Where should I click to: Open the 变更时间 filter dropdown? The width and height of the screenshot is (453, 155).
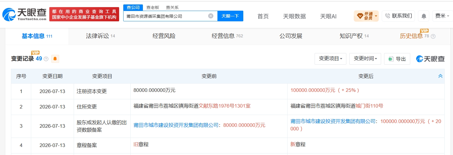click(x=365, y=59)
